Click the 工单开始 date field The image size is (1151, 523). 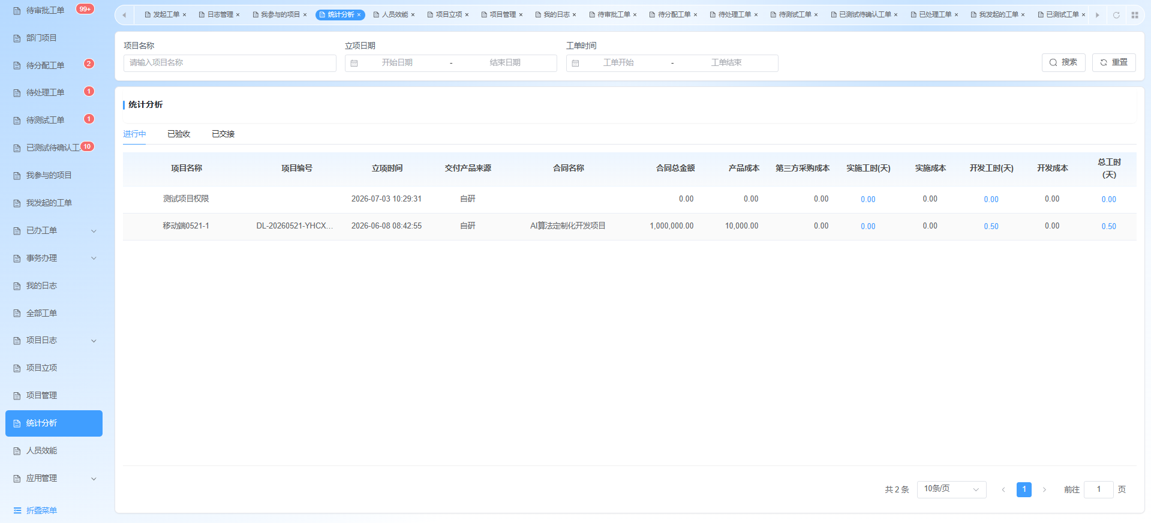618,63
